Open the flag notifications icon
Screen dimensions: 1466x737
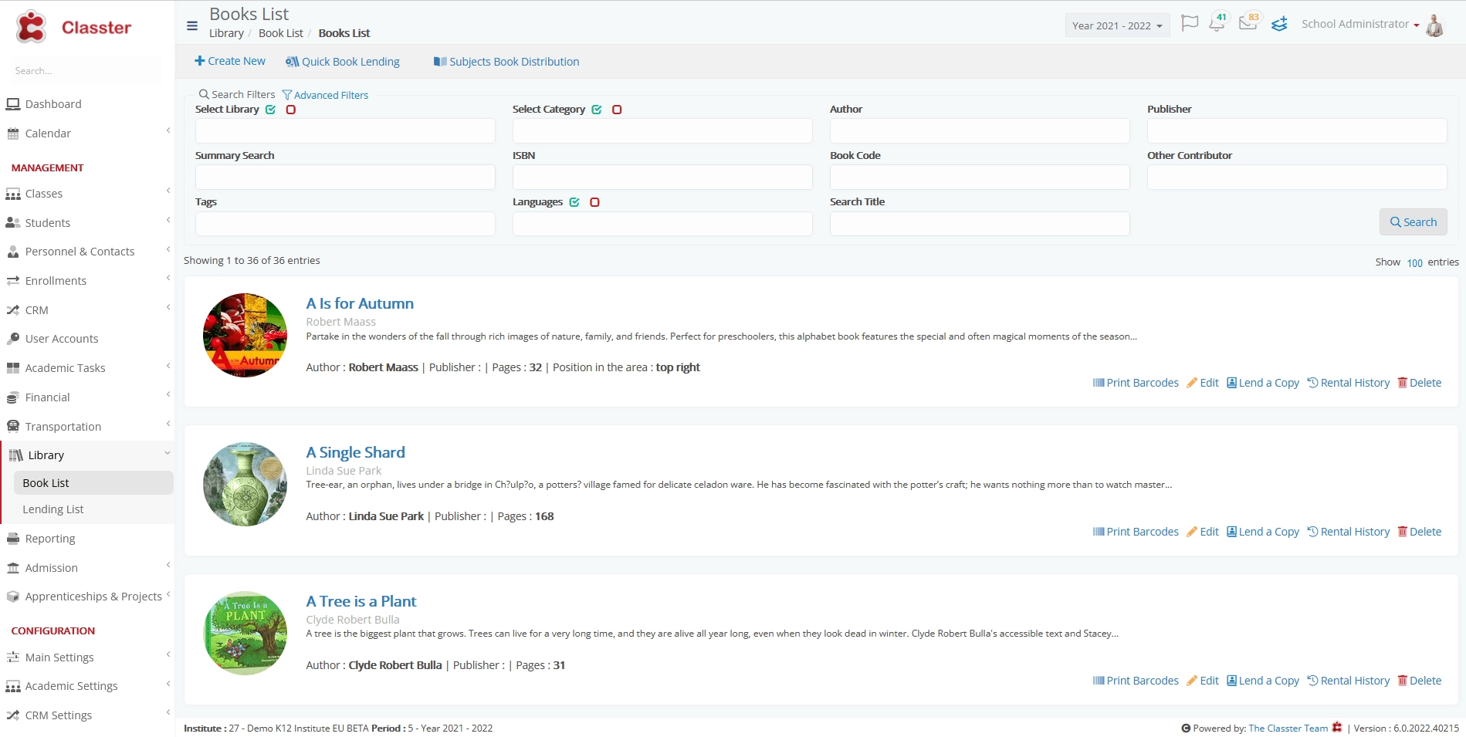click(1190, 23)
